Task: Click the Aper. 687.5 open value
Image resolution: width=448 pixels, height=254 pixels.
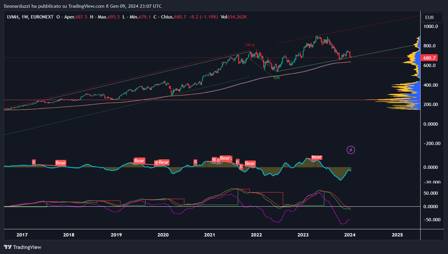Action: [76, 17]
